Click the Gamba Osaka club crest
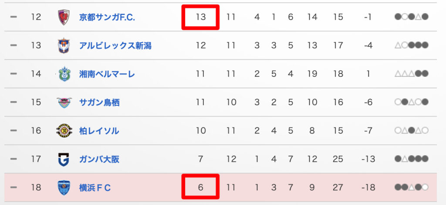 (x=64, y=159)
